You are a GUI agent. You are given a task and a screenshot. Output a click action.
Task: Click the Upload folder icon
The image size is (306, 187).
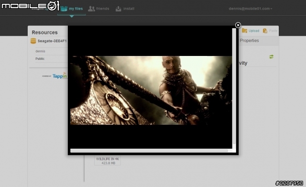point(244,31)
